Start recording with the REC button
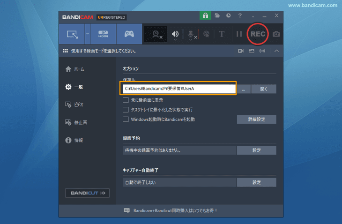The height and width of the screenshot is (224, 342). pyautogui.click(x=258, y=34)
